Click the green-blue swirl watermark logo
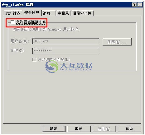Image resolution: width=145 pixels, height=135 pixels. pos(52,67)
